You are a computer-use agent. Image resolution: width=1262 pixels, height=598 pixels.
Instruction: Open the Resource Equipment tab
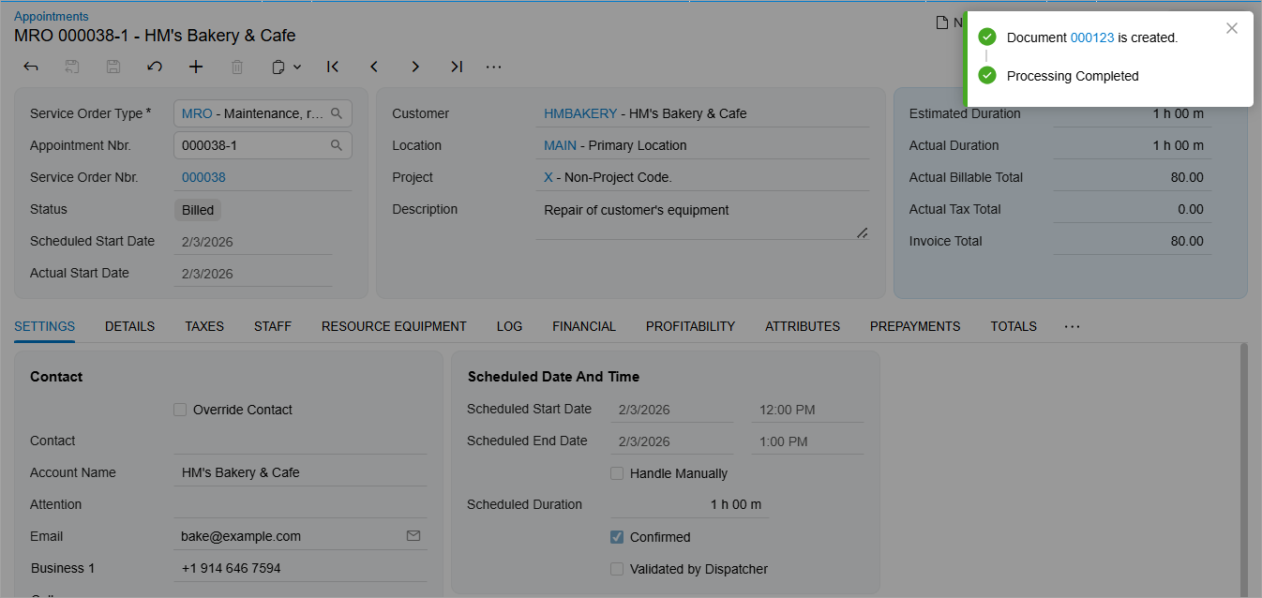(394, 326)
